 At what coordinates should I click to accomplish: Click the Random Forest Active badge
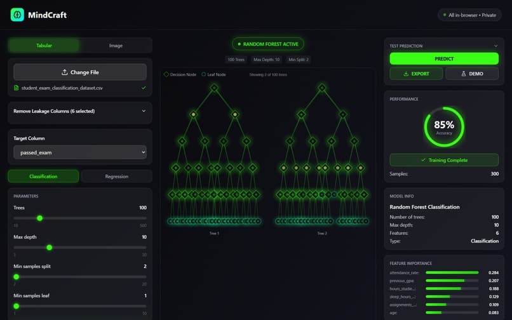pyautogui.click(x=268, y=44)
